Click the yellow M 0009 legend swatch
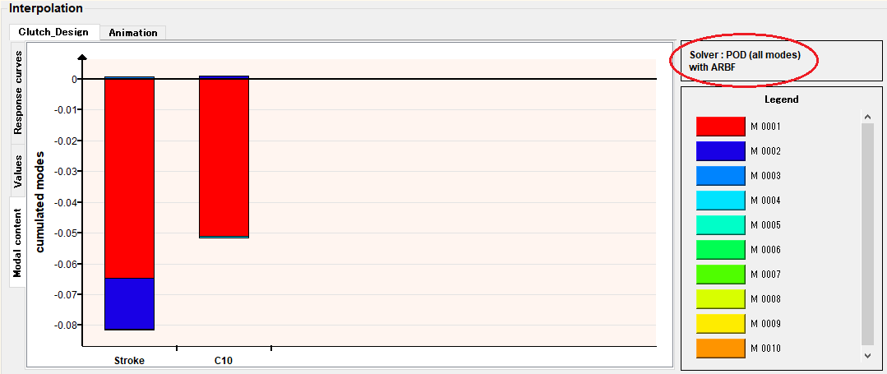The height and width of the screenshot is (374, 887). (720, 324)
